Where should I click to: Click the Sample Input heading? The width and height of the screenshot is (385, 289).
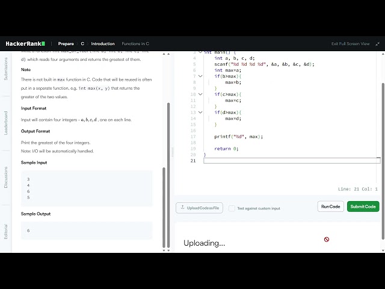pos(34,163)
